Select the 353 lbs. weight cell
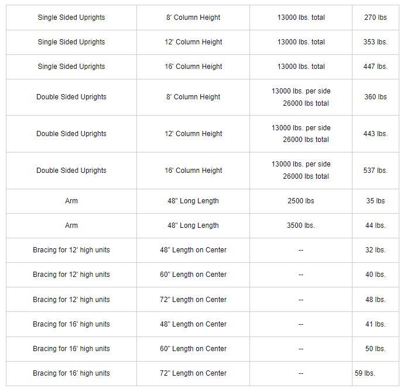Viewport: 404px width, 392px height. pyautogui.click(x=375, y=42)
